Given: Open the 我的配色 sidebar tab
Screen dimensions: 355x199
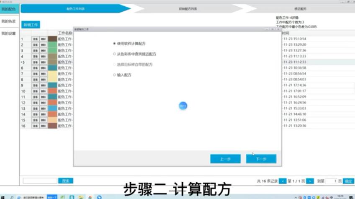Looking at the screenshot, I should tap(9, 9).
